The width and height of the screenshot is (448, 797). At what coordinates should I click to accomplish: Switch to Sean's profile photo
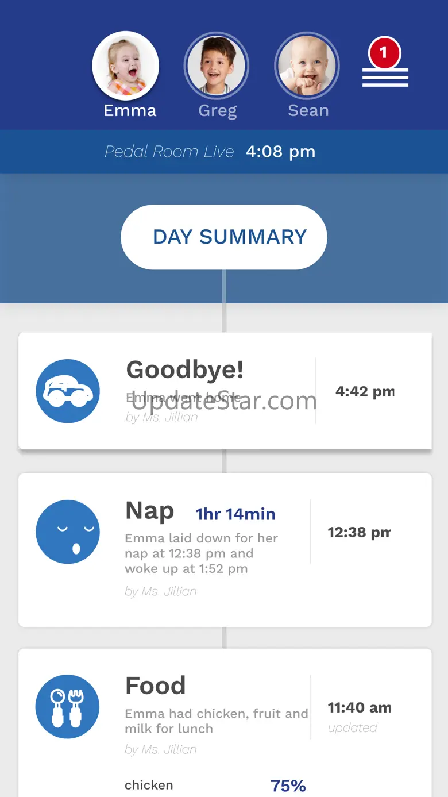pyautogui.click(x=307, y=66)
